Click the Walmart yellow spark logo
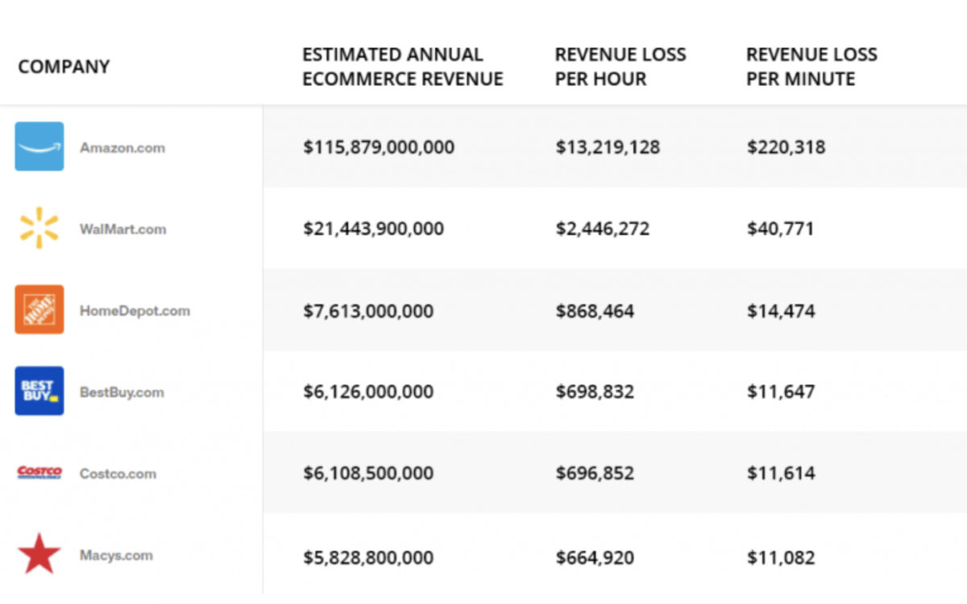The width and height of the screenshot is (967, 604). (x=39, y=228)
